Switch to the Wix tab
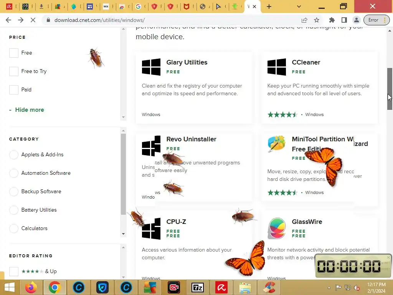The image size is (393, 295). [x=106, y=7]
